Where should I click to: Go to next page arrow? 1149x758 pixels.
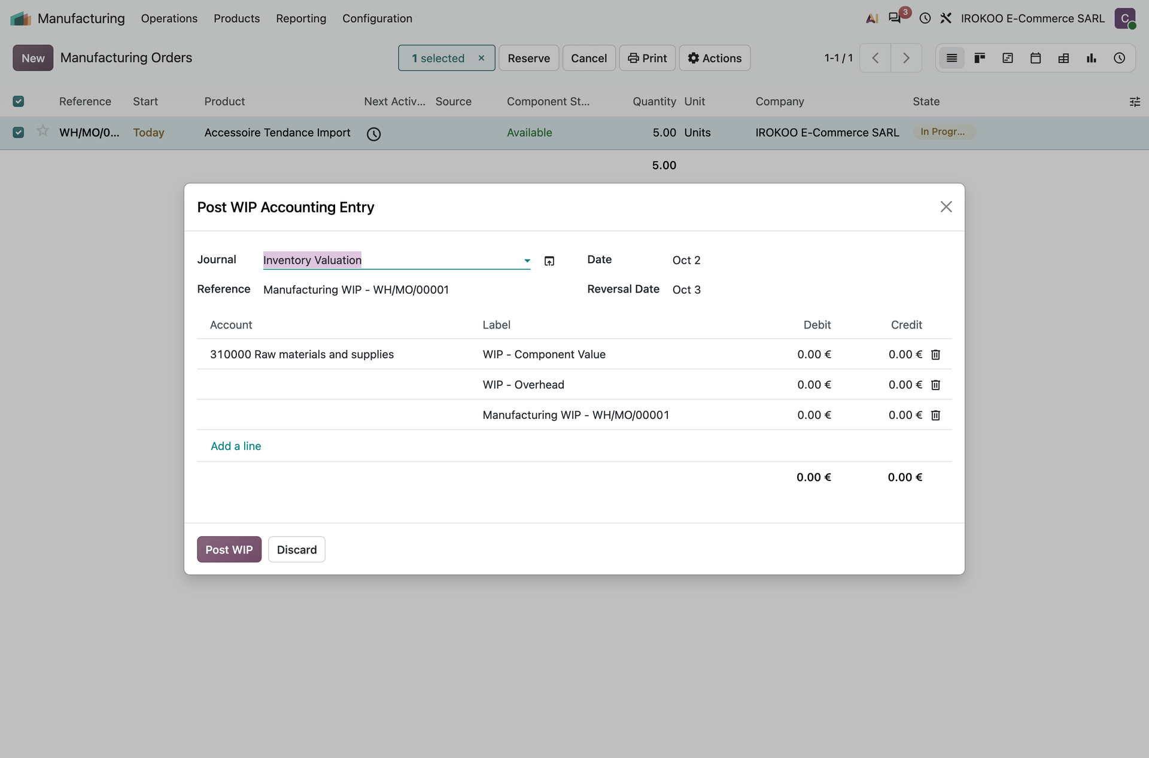[906, 58]
